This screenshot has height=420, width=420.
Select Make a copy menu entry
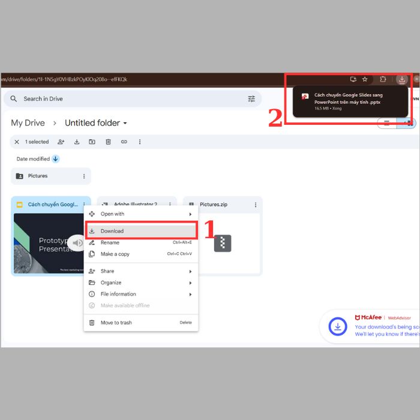tap(141, 254)
